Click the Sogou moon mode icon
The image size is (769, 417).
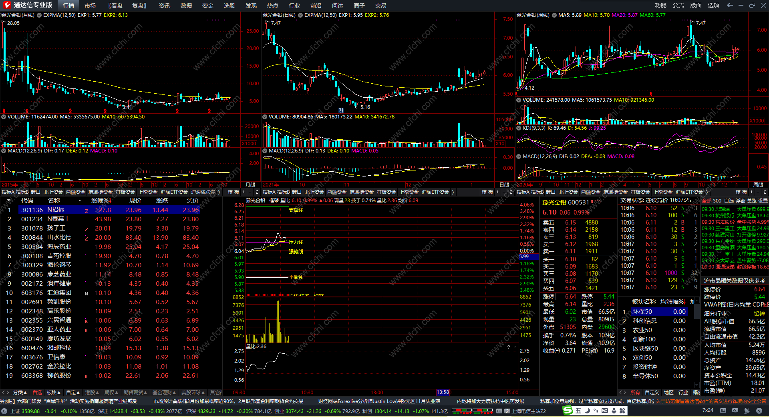pyautogui.click(x=587, y=411)
